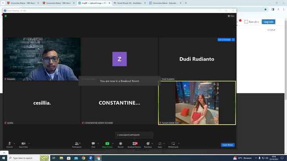This screenshot has height=161, width=287.
Task: Click Ask to Unmute on Dudi Rudianto
Action: click(x=224, y=40)
